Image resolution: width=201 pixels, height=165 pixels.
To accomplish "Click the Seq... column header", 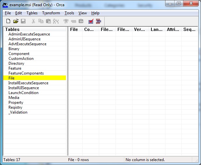I will tap(190, 29).
